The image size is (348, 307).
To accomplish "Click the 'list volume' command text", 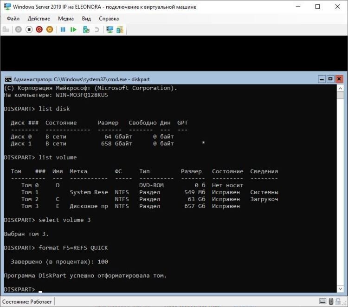I will [58, 157].
